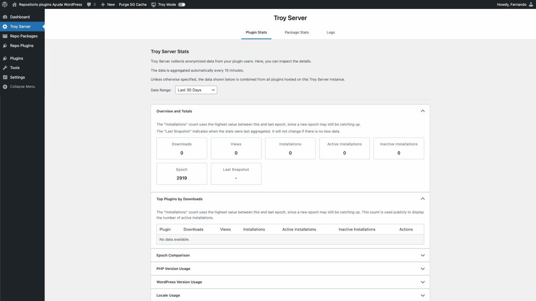The width and height of the screenshot is (536, 301).
Task: Click the Settings sliders icon
Action: click(x=5, y=77)
